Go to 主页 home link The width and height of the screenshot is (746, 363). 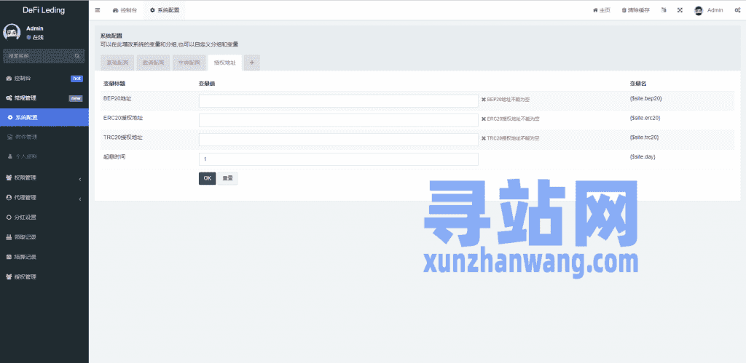point(601,10)
